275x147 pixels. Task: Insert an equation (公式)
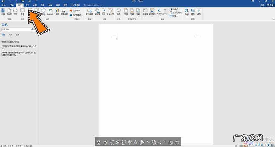187,12
